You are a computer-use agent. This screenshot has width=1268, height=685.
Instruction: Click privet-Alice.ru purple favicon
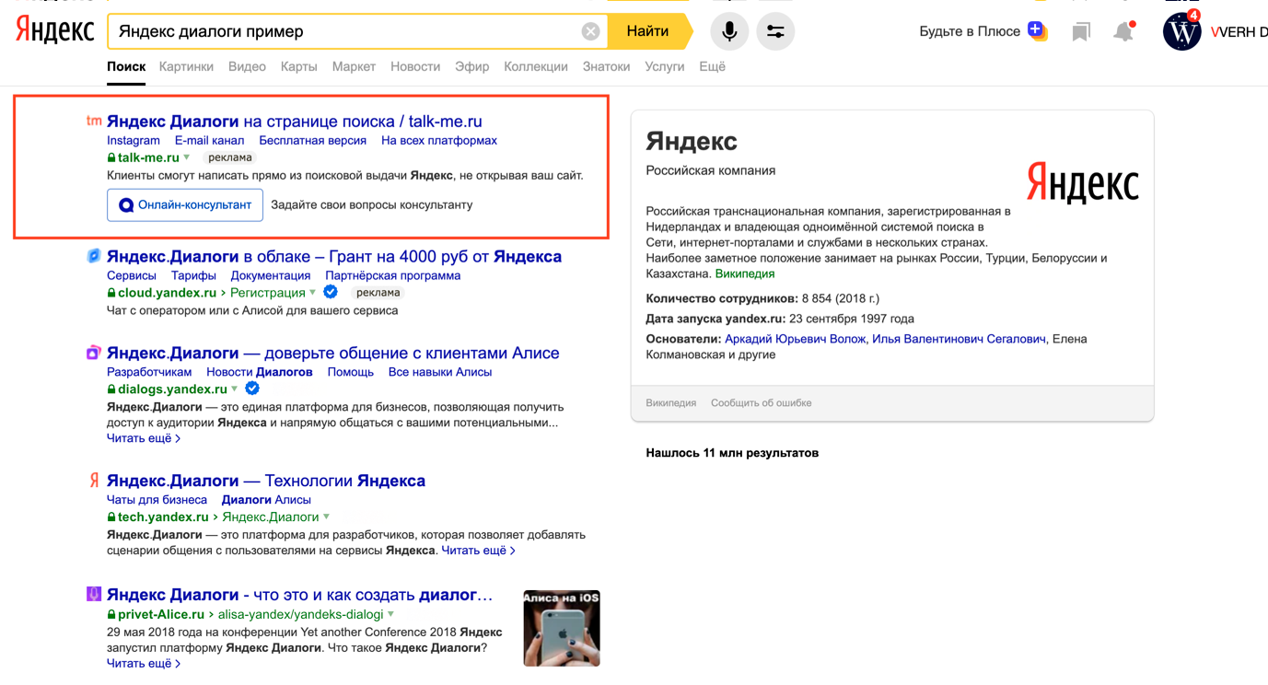(93, 595)
